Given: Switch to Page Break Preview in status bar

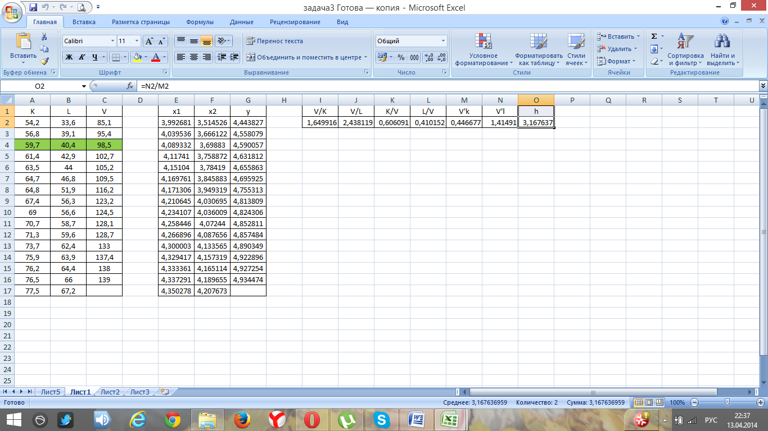Looking at the screenshot, I should point(658,402).
